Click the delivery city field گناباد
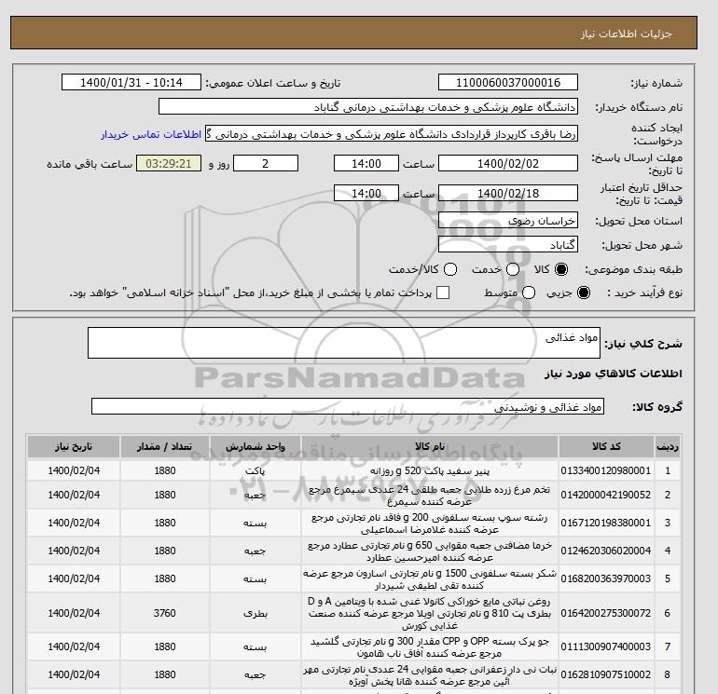 coord(508,244)
